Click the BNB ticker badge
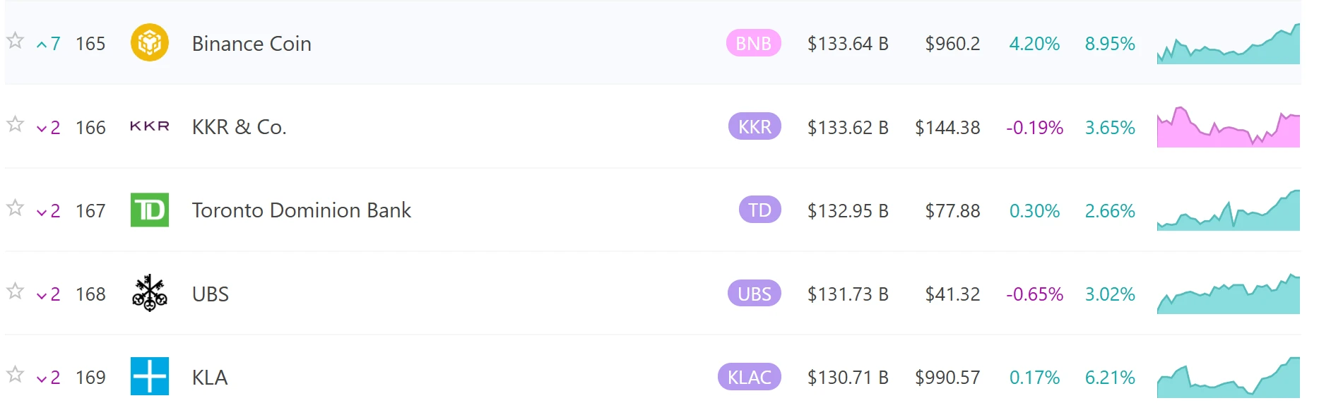 (753, 43)
